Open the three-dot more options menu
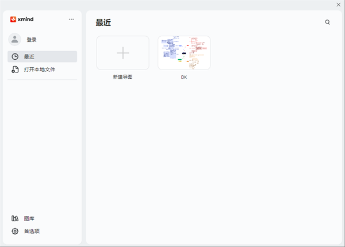This screenshot has width=345, height=247. point(71,19)
